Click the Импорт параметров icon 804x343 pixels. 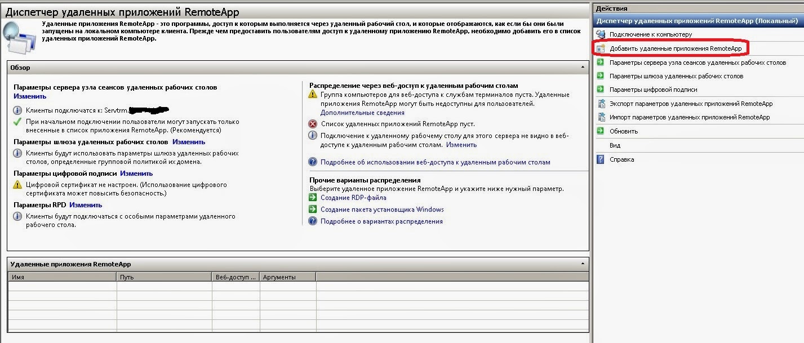pyautogui.click(x=601, y=117)
